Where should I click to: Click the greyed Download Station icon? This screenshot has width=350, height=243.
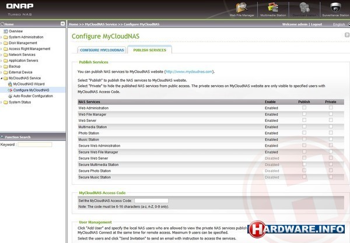point(304,8)
